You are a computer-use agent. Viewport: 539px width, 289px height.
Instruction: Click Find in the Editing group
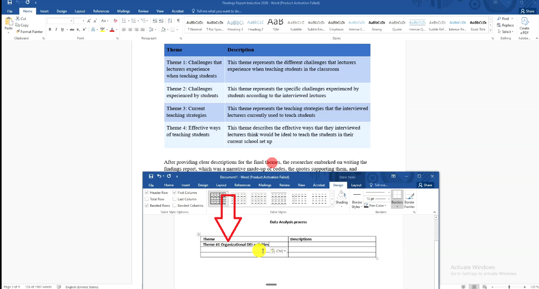point(505,18)
